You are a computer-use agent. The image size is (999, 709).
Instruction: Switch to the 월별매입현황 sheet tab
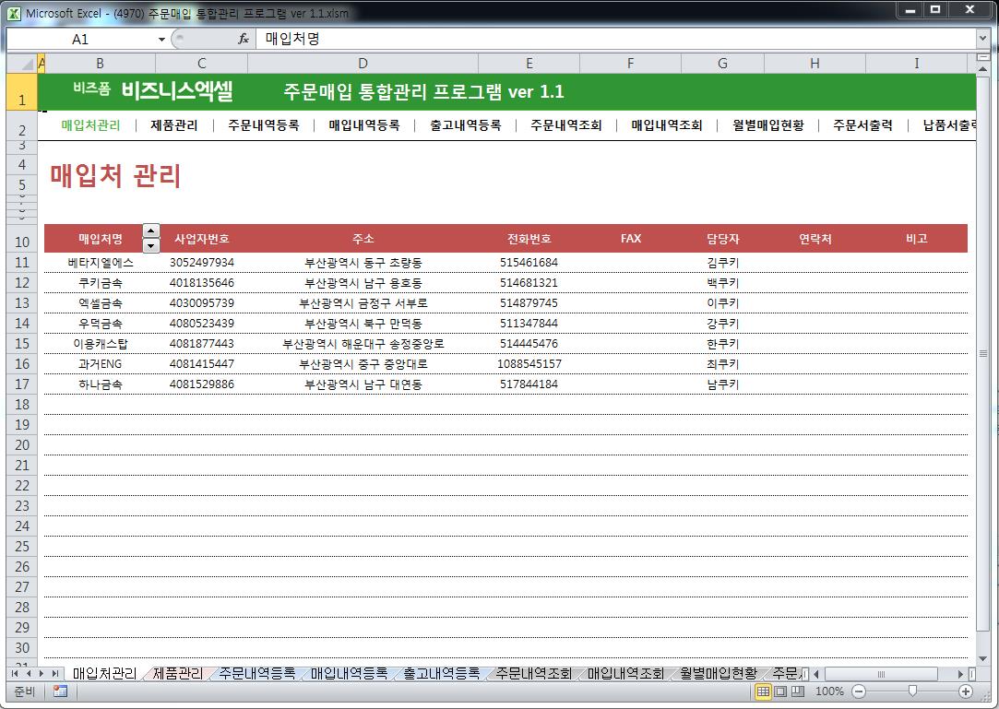(718, 673)
